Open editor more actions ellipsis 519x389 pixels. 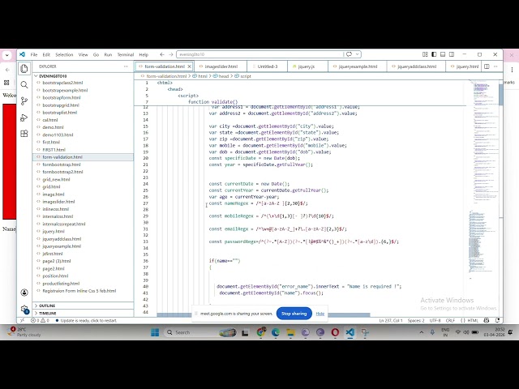point(495,66)
